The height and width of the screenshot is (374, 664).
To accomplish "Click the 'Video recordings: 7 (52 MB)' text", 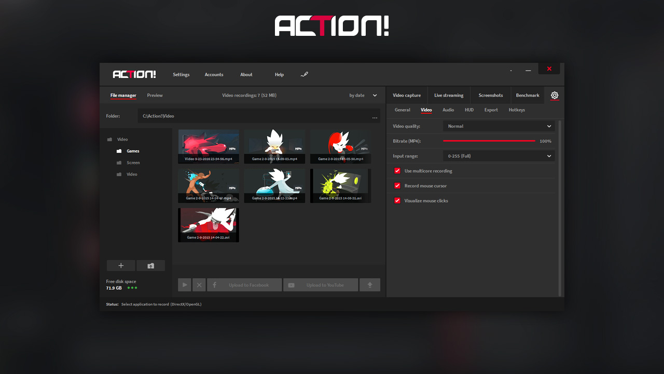I will [x=249, y=96].
